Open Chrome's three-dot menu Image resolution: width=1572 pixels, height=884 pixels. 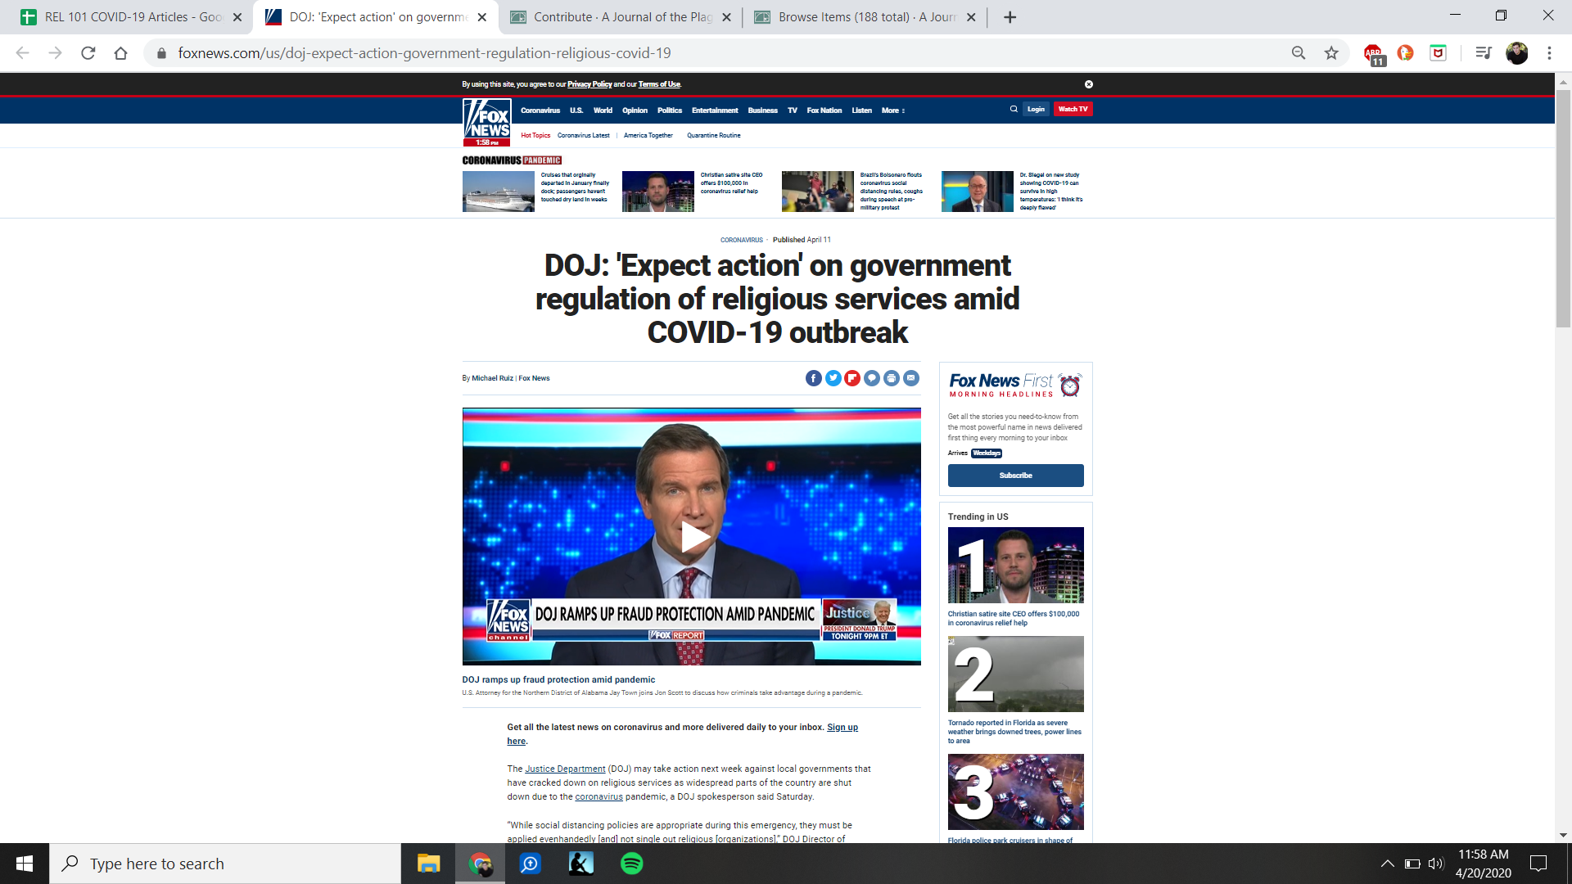(1549, 53)
